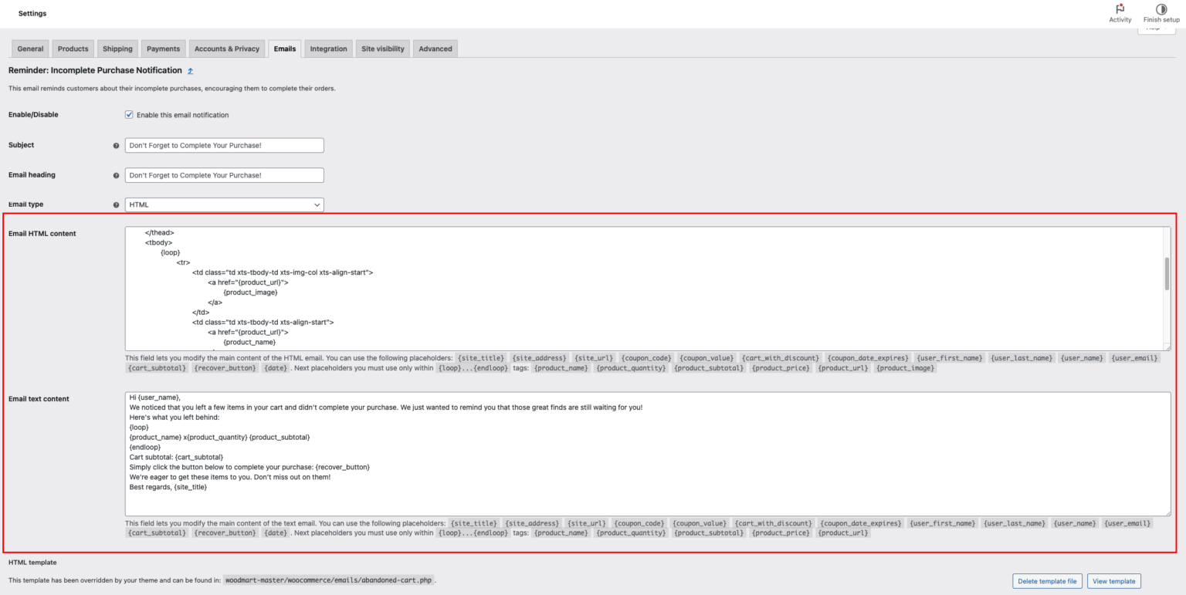This screenshot has width=1186, height=595.
Task: Click the '</thead>' line in HTML content
Action: coord(160,232)
